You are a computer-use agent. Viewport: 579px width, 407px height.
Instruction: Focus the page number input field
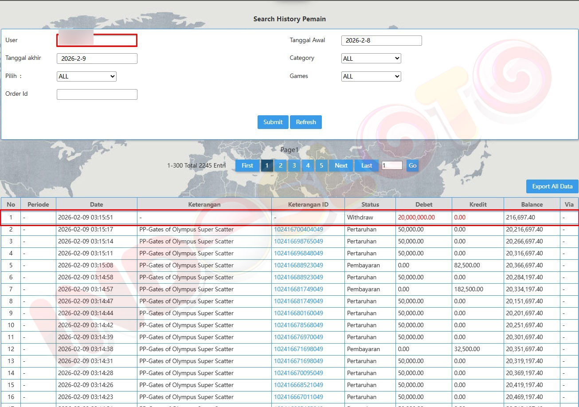coord(392,165)
